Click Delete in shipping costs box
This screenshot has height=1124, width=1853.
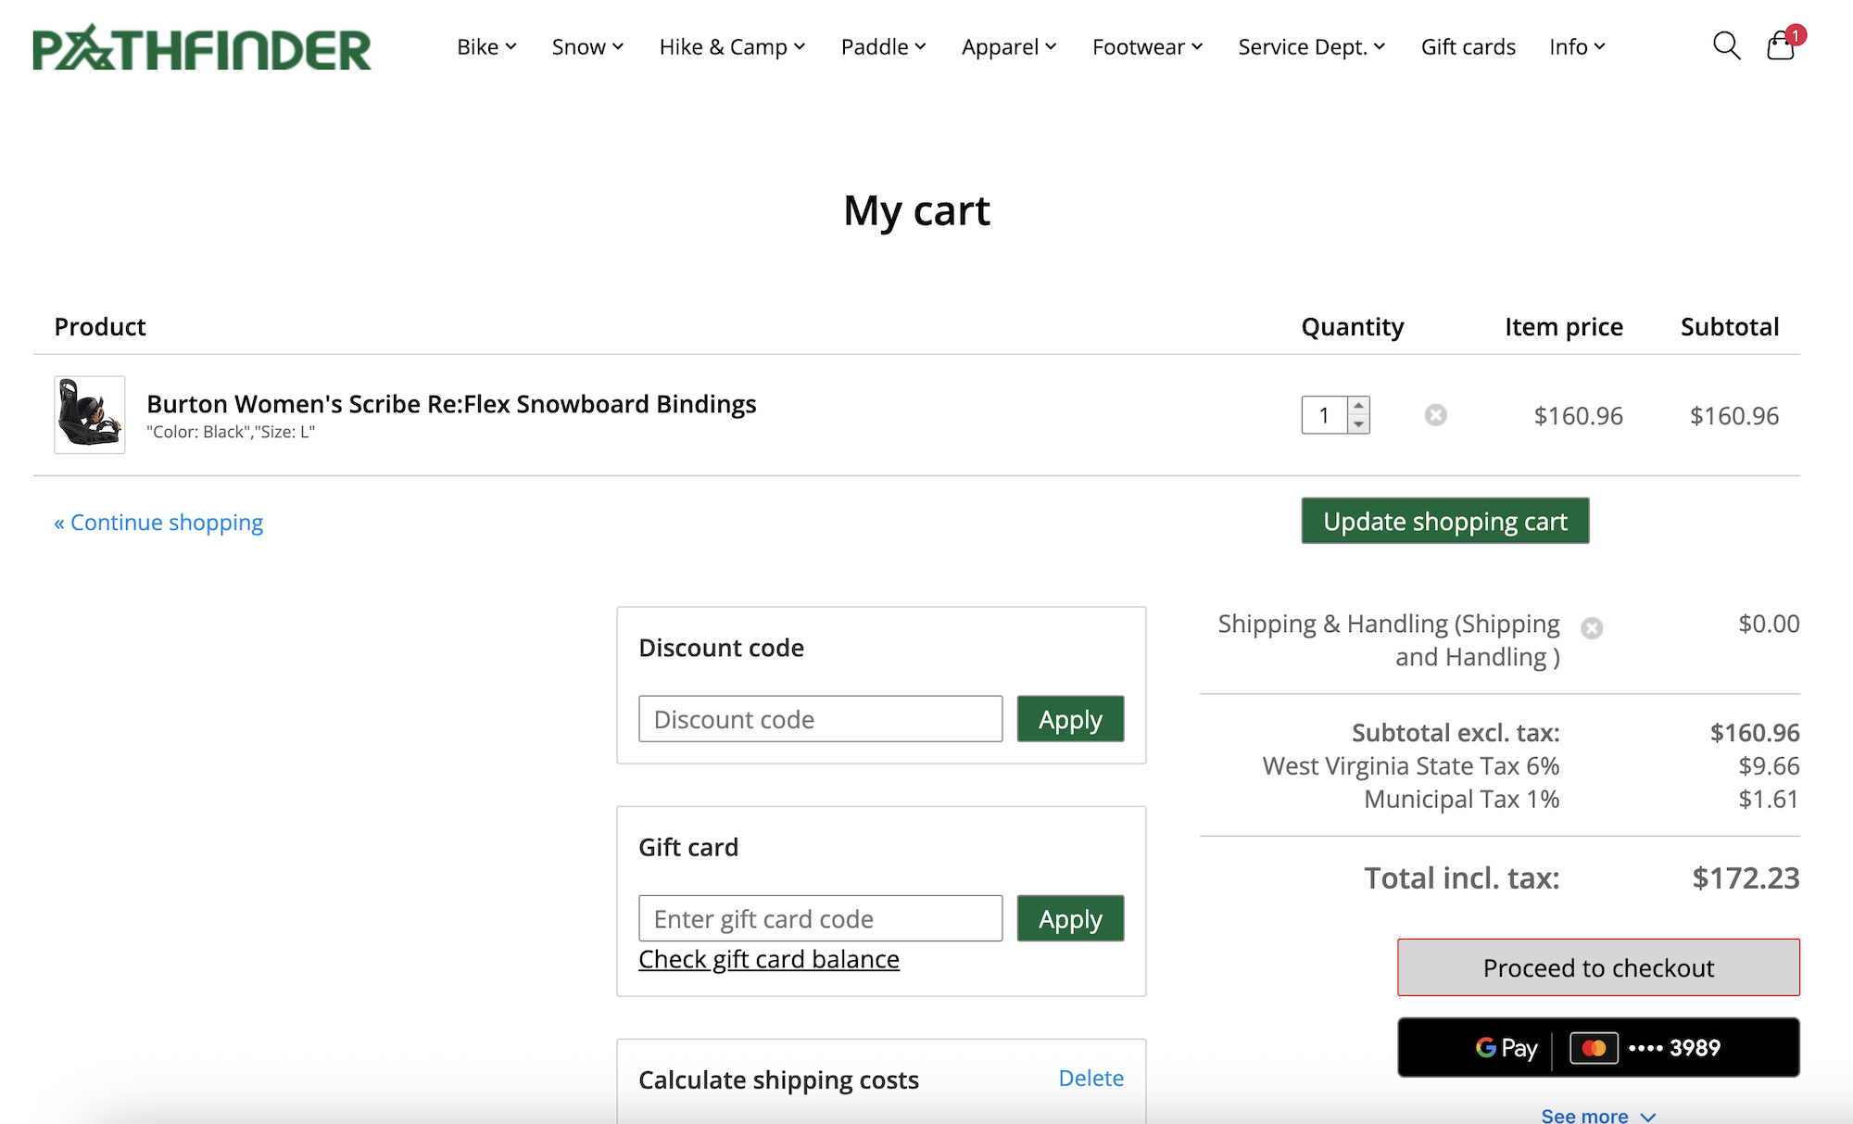click(1090, 1078)
